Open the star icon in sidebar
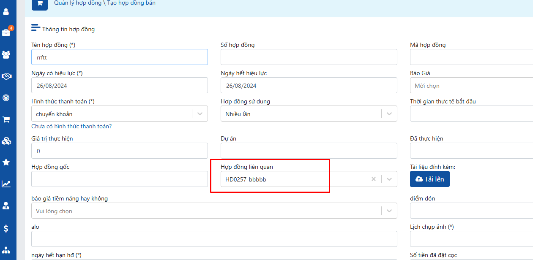Image resolution: width=533 pixels, height=260 pixels. point(6,162)
